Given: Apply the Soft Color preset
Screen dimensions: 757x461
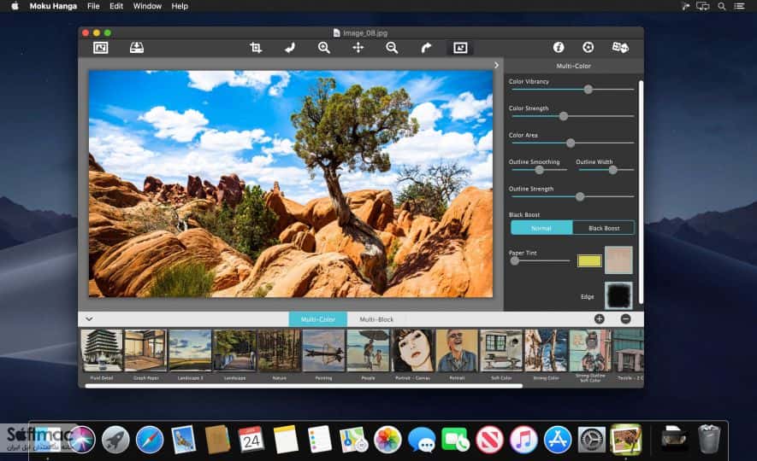Looking at the screenshot, I should (501, 350).
